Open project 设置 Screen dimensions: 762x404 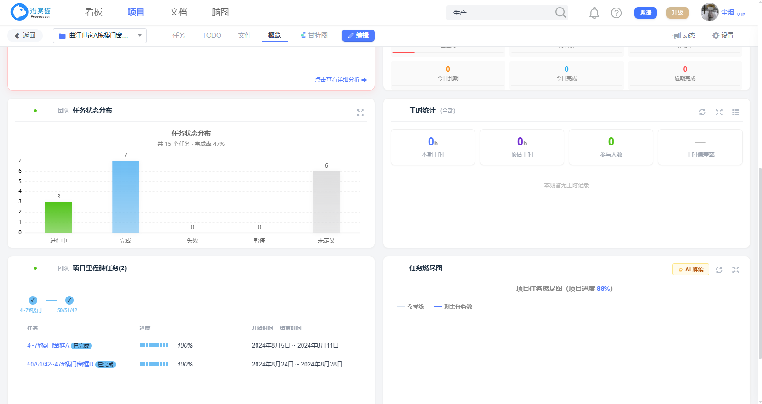pyautogui.click(x=723, y=36)
